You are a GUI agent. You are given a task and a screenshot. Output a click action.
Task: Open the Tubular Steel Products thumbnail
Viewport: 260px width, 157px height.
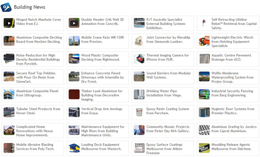tap(9, 112)
